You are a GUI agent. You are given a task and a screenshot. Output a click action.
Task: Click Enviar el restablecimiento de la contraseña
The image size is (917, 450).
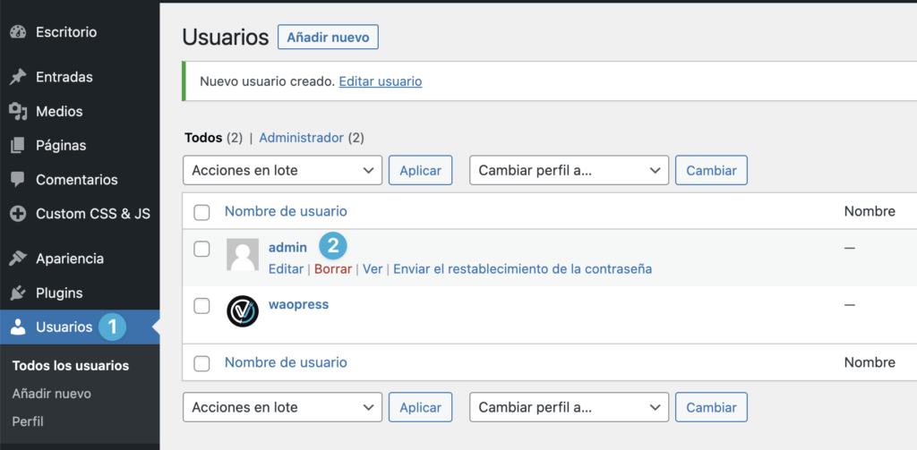coord(523,268)
